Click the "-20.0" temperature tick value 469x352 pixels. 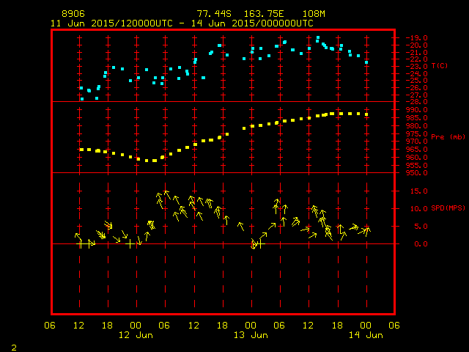pos(417,45)
